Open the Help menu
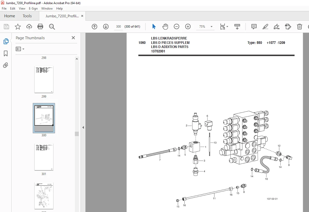The width and height of the screenshot is (309, 212). 59,9
